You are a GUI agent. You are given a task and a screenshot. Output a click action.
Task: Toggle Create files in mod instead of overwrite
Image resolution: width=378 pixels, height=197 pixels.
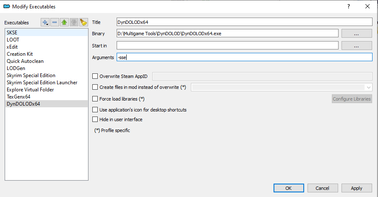click(x=95, y=87)
